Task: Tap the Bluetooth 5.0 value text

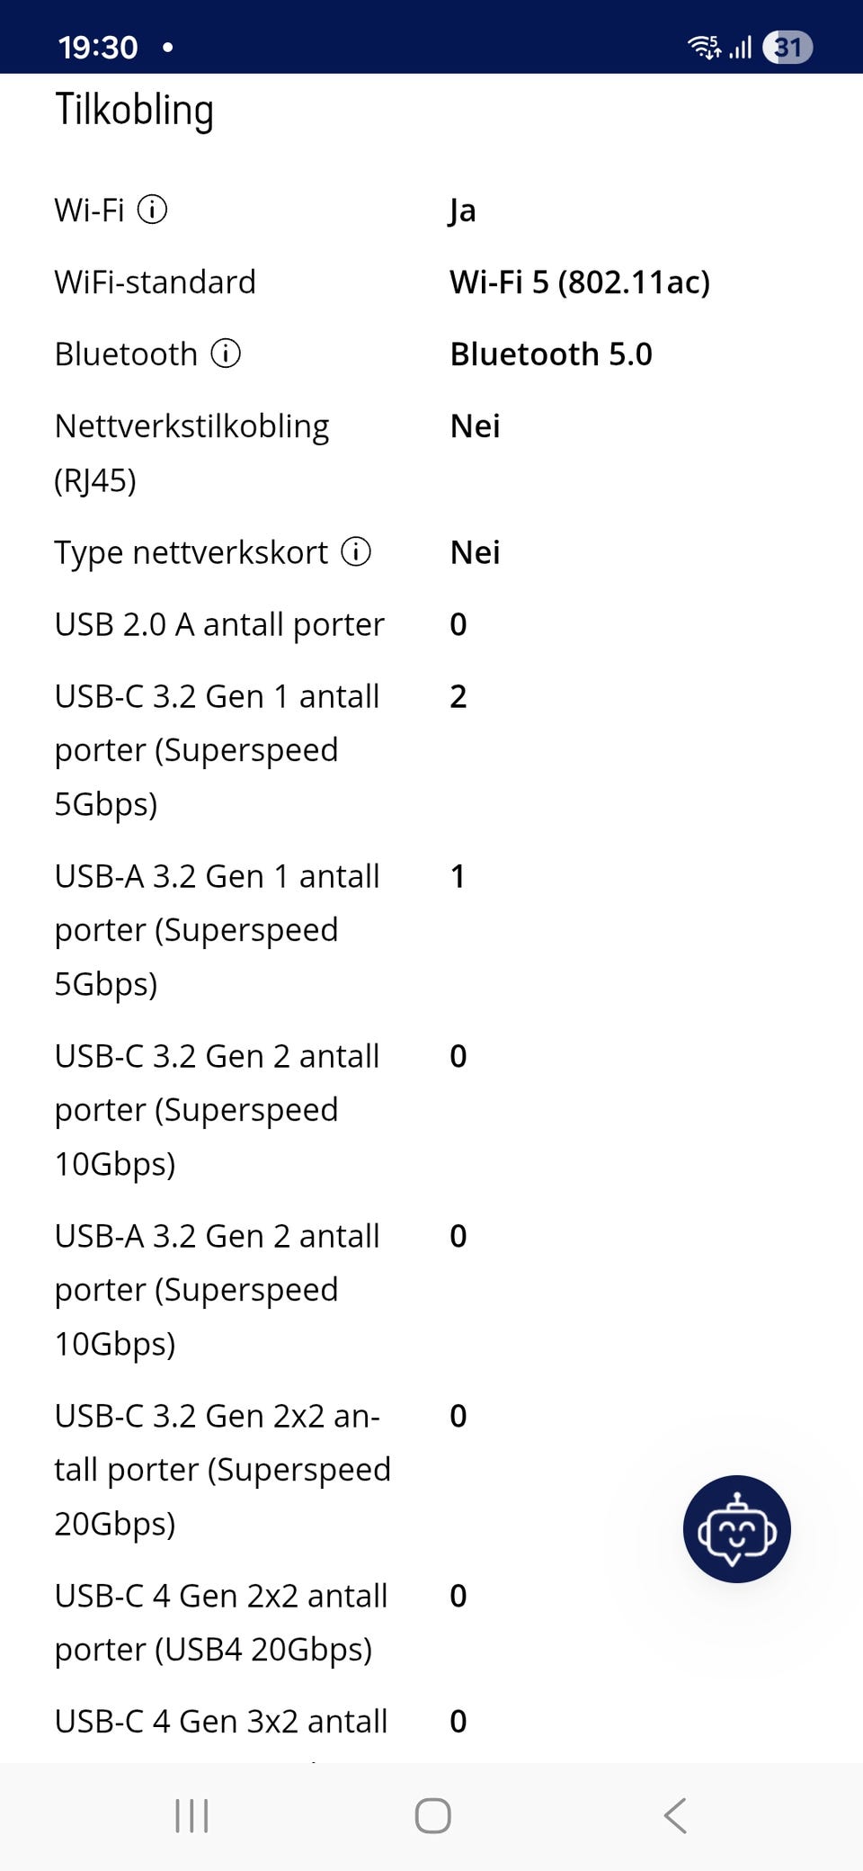Action: click(551, 354)
